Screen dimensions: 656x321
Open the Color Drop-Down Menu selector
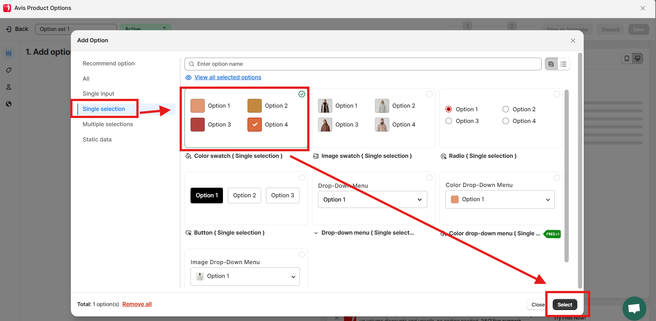500,199
